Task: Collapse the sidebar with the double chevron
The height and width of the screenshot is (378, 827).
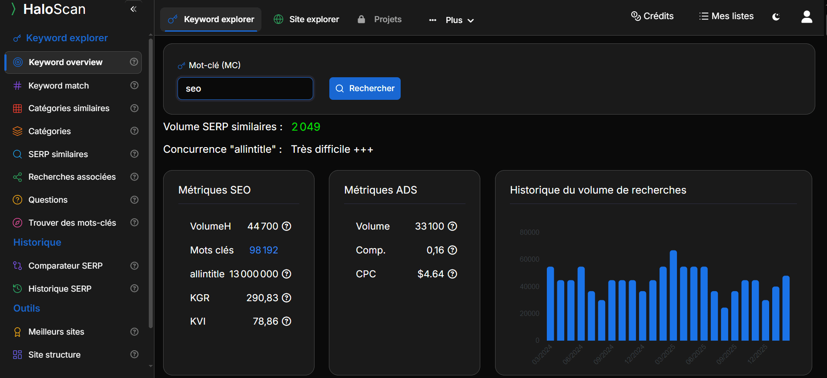Action: point(134,9)
